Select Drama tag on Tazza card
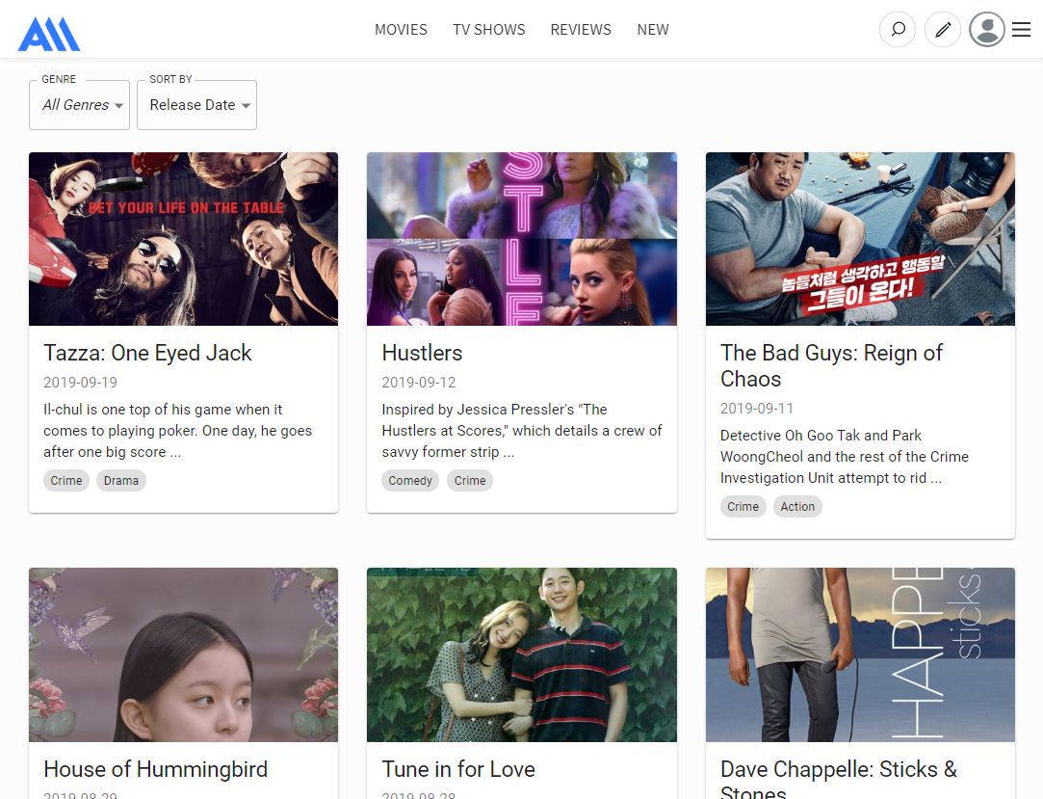 (121, 481)
